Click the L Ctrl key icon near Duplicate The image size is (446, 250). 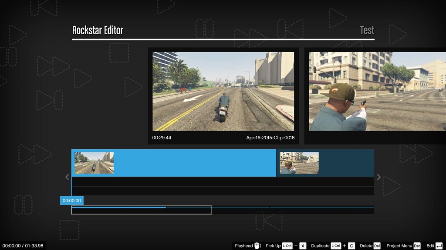pyautogui.click(x=336, y=245)
